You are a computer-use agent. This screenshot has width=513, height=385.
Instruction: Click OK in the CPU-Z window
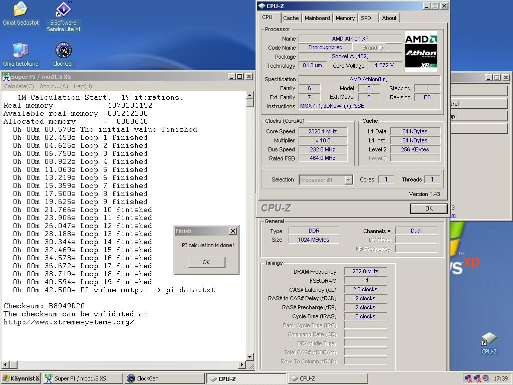(429, 209)
